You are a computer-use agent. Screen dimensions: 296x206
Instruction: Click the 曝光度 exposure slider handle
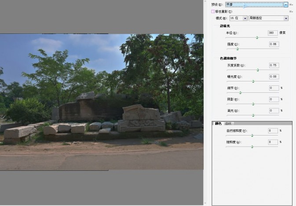[x=253, y=81]
